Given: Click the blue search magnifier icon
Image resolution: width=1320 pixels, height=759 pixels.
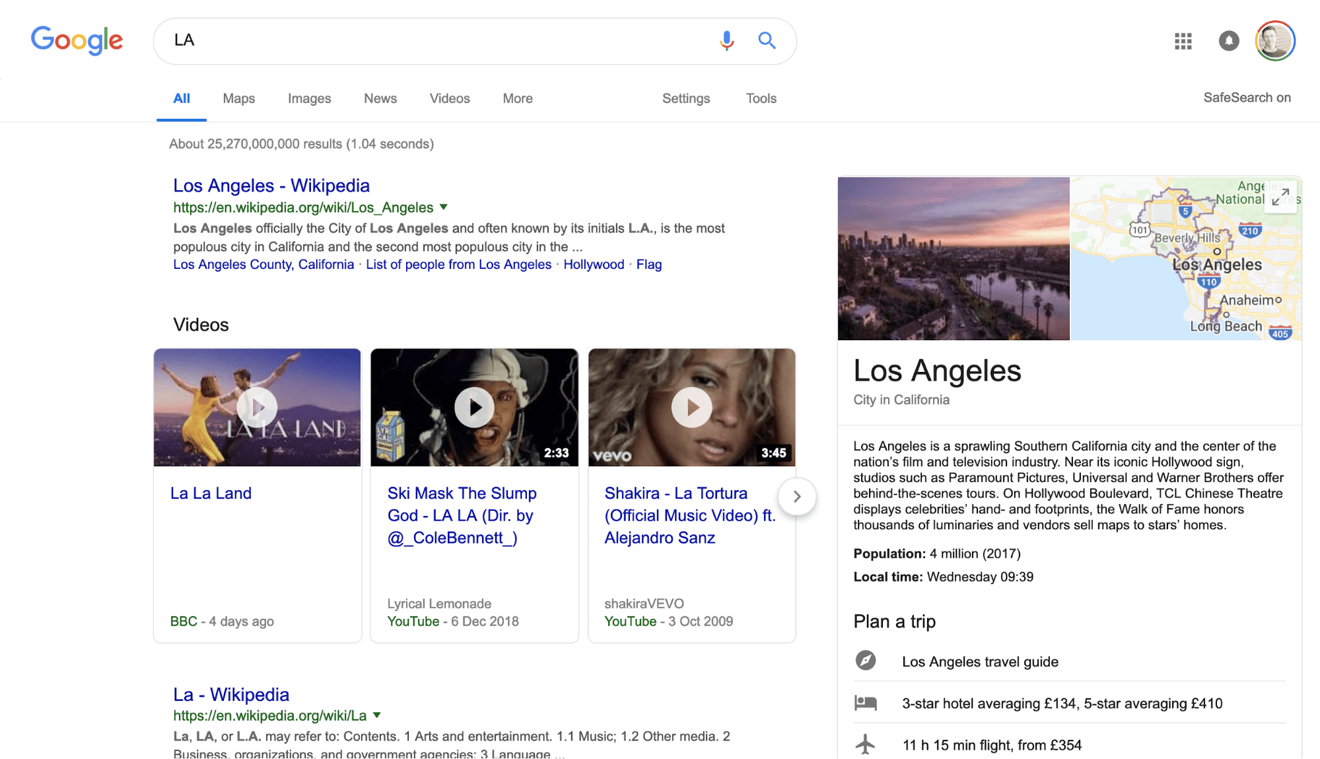Looking at the screenshot, I should (767, 41).
